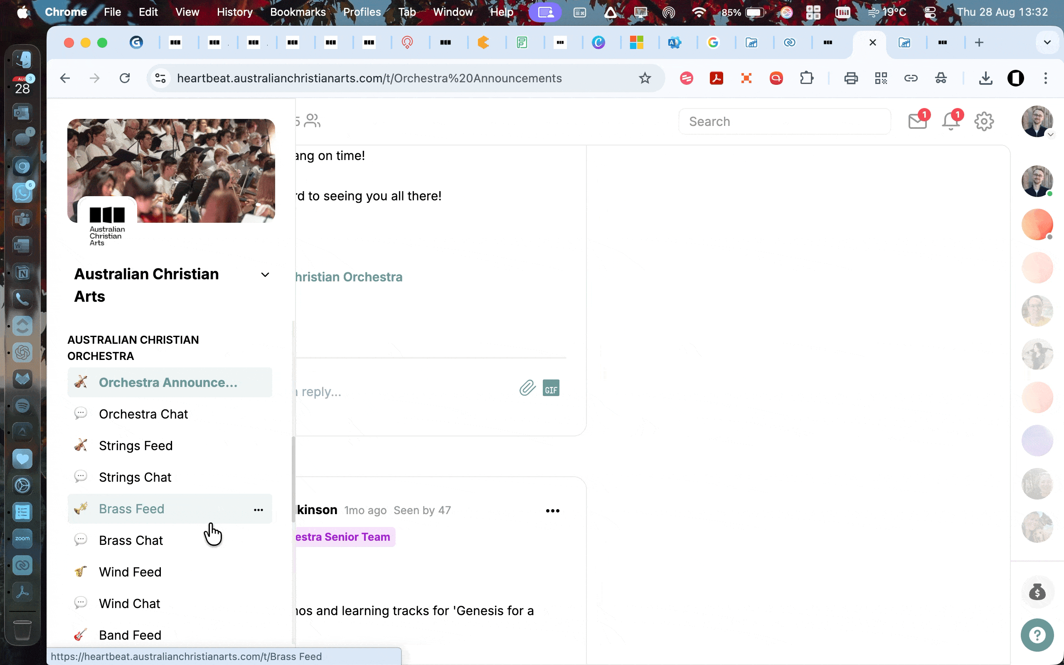Open the Brass Chat channel
Image resolution: width=1064 pixels, height=665 pixels.
pyautogui.click(x=170, y=541)
